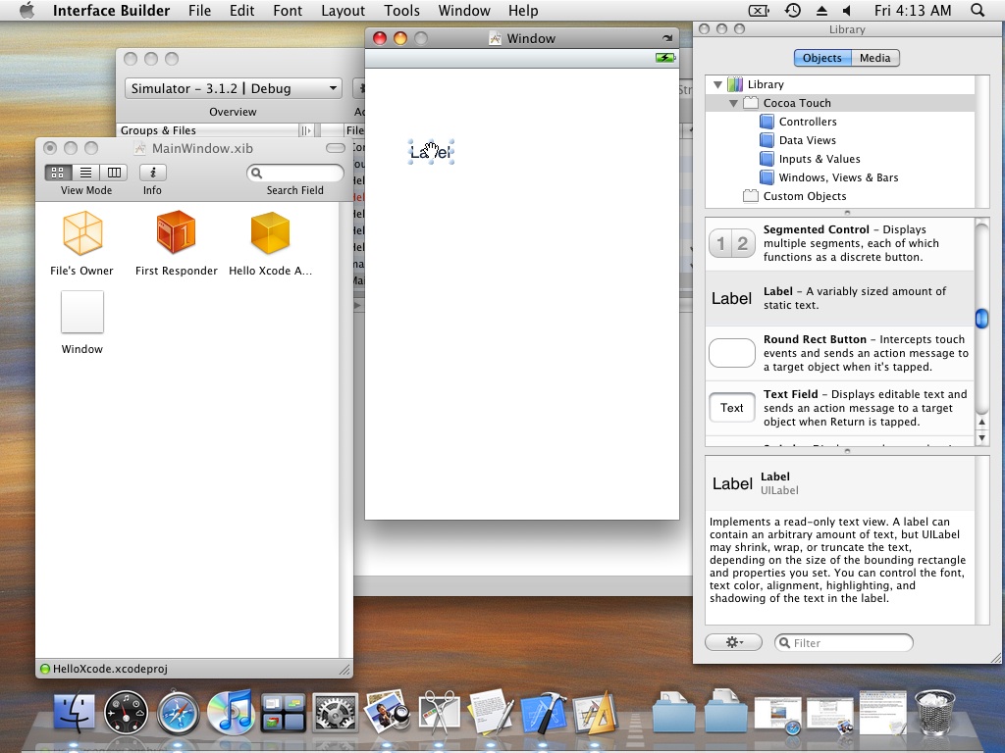This screenshot has height=753, width=1005.
Task: Launch Safari from the Dock
Action: point(179,712)
